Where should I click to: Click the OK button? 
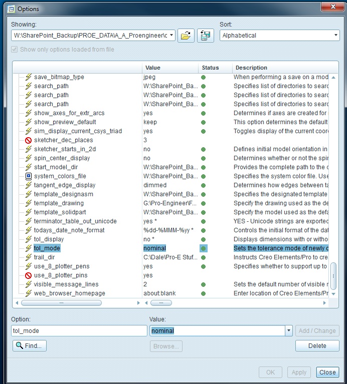pyautogui.click(x=270, y=372)
